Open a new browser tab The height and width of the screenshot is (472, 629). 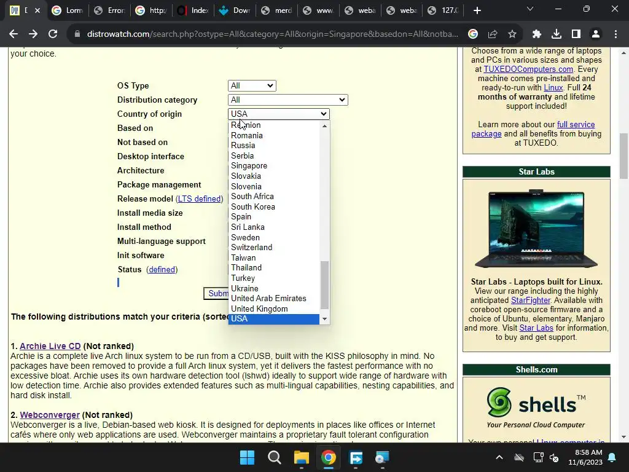click(477, 10)
